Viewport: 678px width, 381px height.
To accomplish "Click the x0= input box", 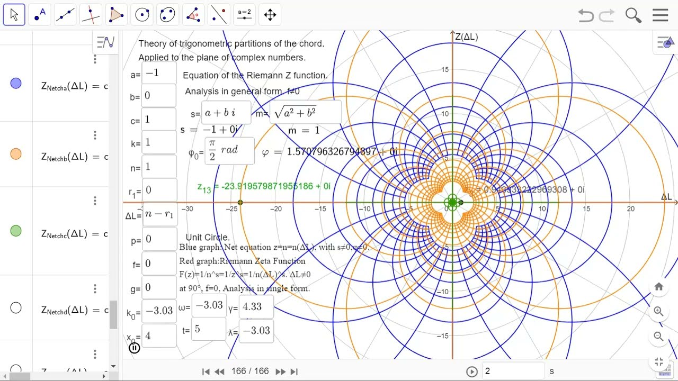I will coord(159,335).
